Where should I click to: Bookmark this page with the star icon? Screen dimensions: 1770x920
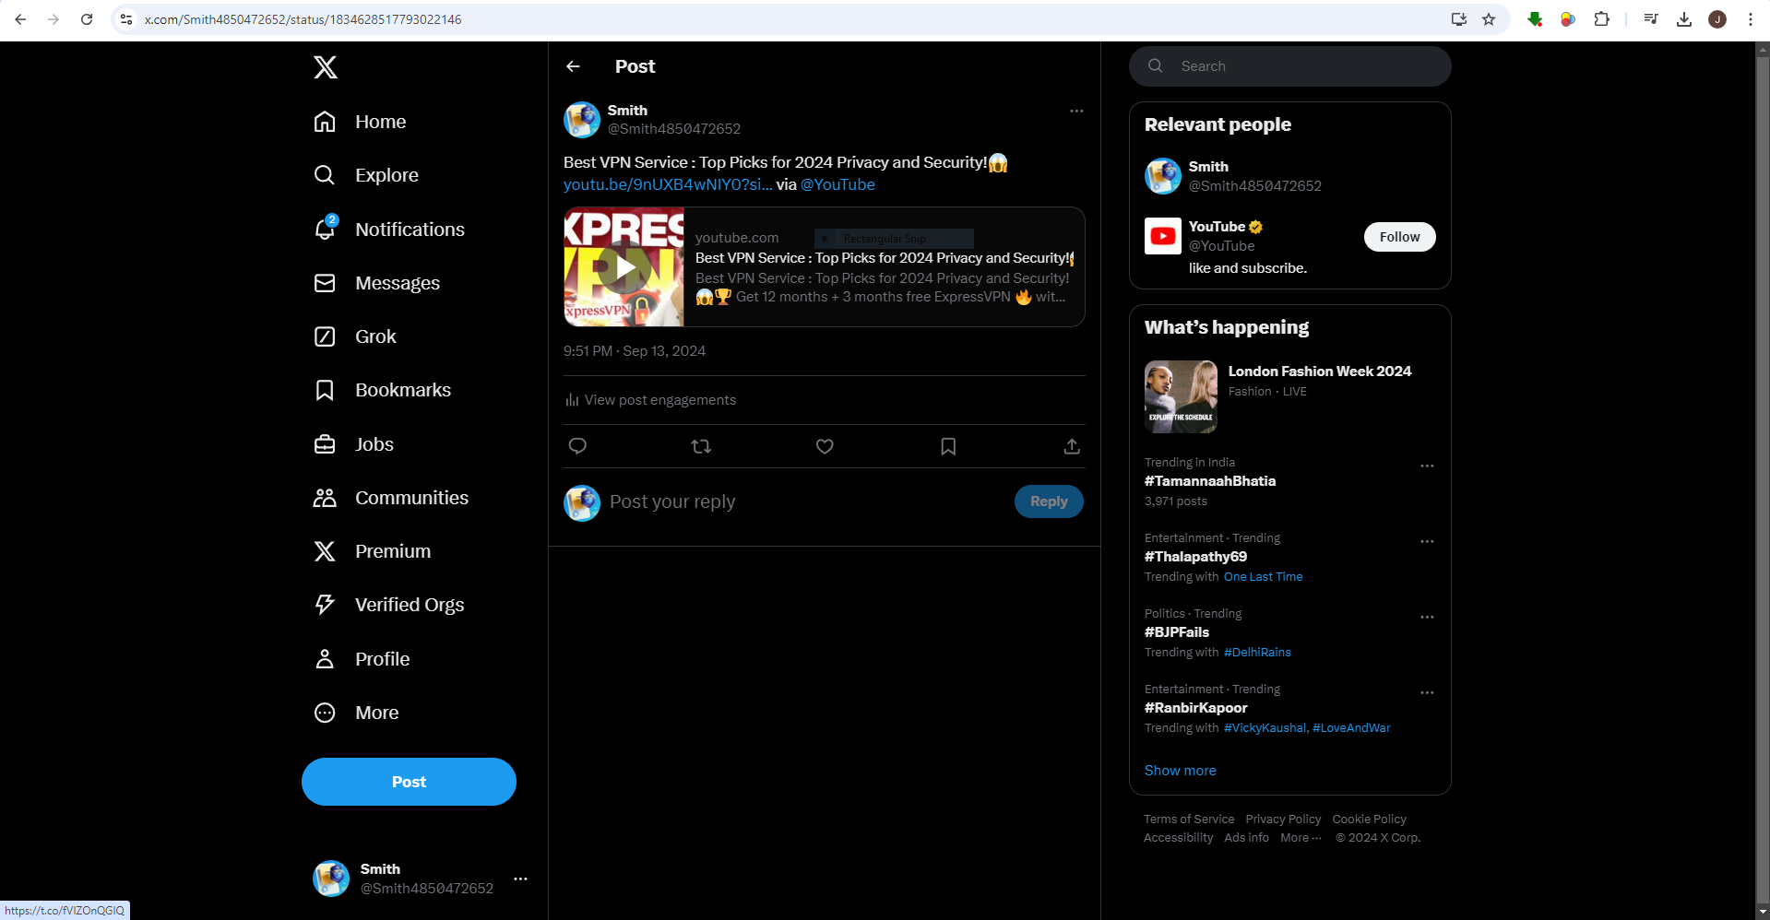(1489, 19)
